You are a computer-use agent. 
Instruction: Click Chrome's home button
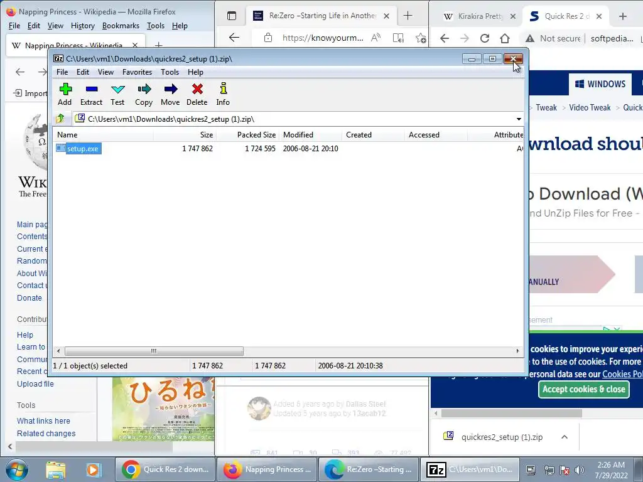505,38
